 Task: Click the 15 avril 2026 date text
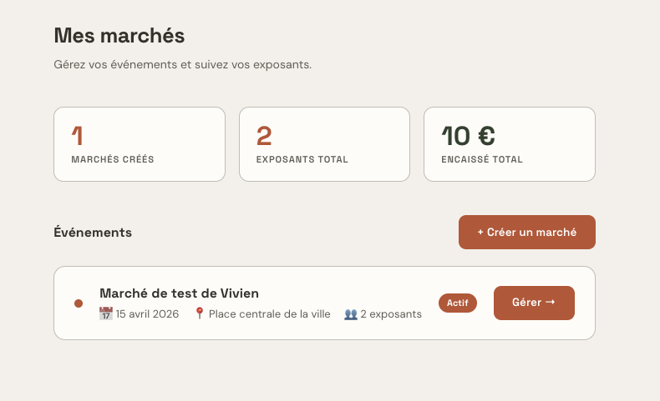(147, 314)
